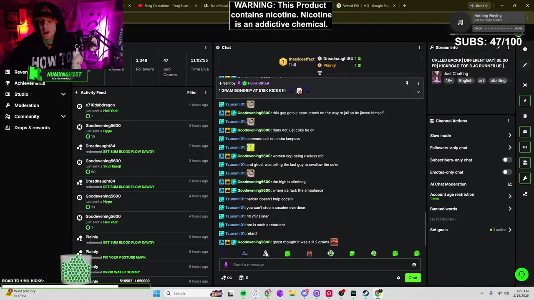Open Moderation in the left sidebar
The width and height of the screenshot is (534, 300).
pos(27,105)
